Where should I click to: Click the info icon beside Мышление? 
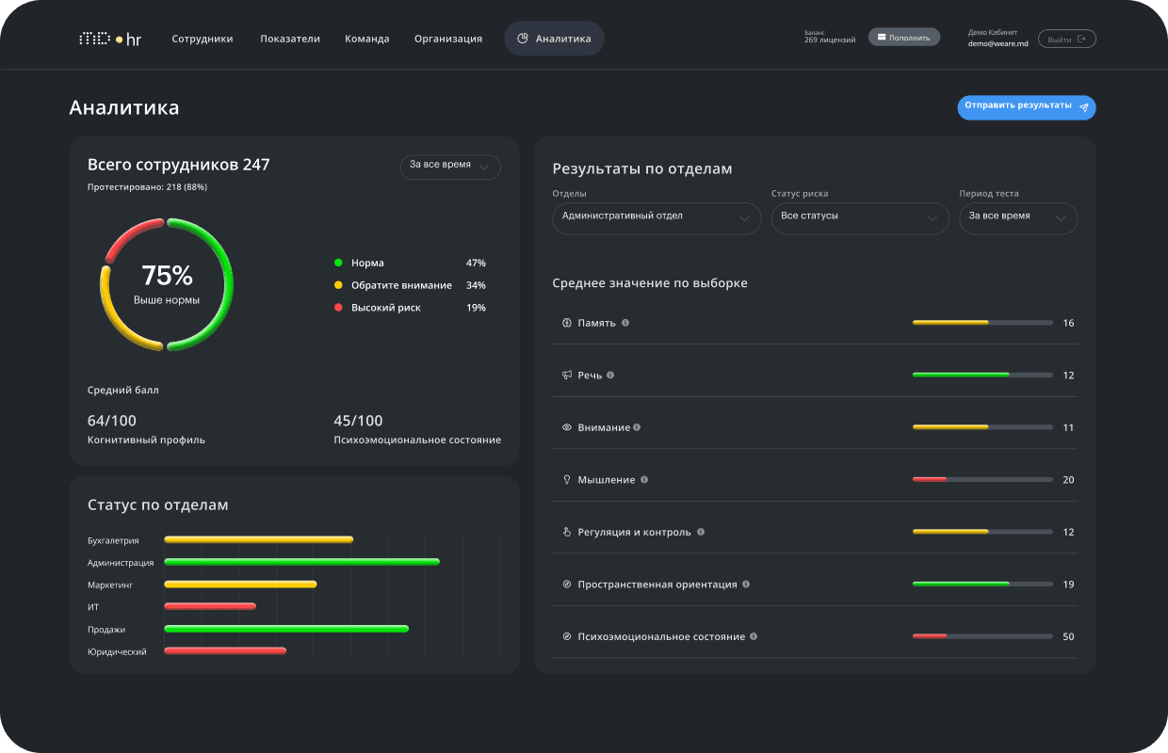click(644, 479)
